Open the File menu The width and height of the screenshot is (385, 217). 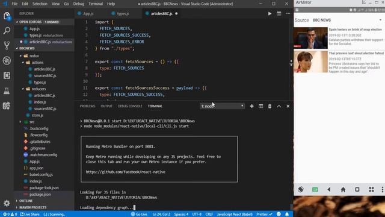click(14, 4)
